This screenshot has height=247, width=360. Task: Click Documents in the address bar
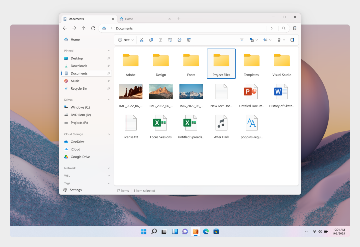(124, 28)
